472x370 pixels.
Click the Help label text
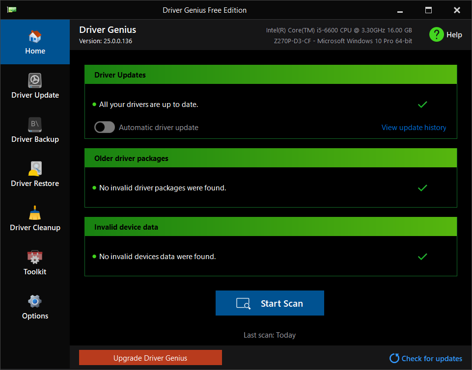(454, 35)
